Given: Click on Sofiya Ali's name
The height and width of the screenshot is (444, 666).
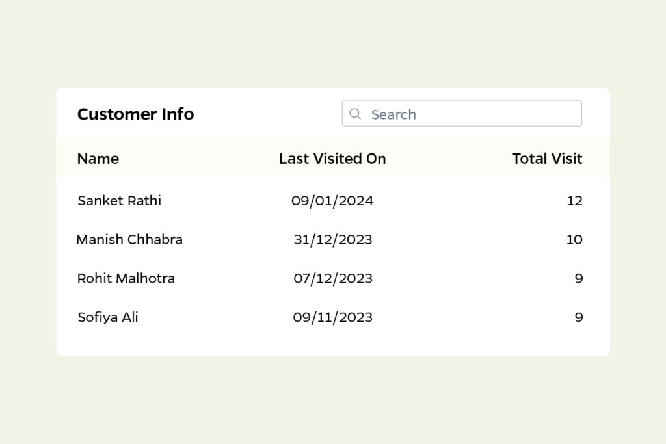Looking at the screenshot, I should 108,318.
